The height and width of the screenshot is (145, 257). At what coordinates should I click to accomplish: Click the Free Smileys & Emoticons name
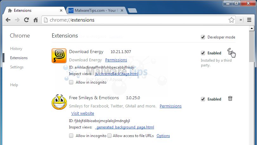94,98
